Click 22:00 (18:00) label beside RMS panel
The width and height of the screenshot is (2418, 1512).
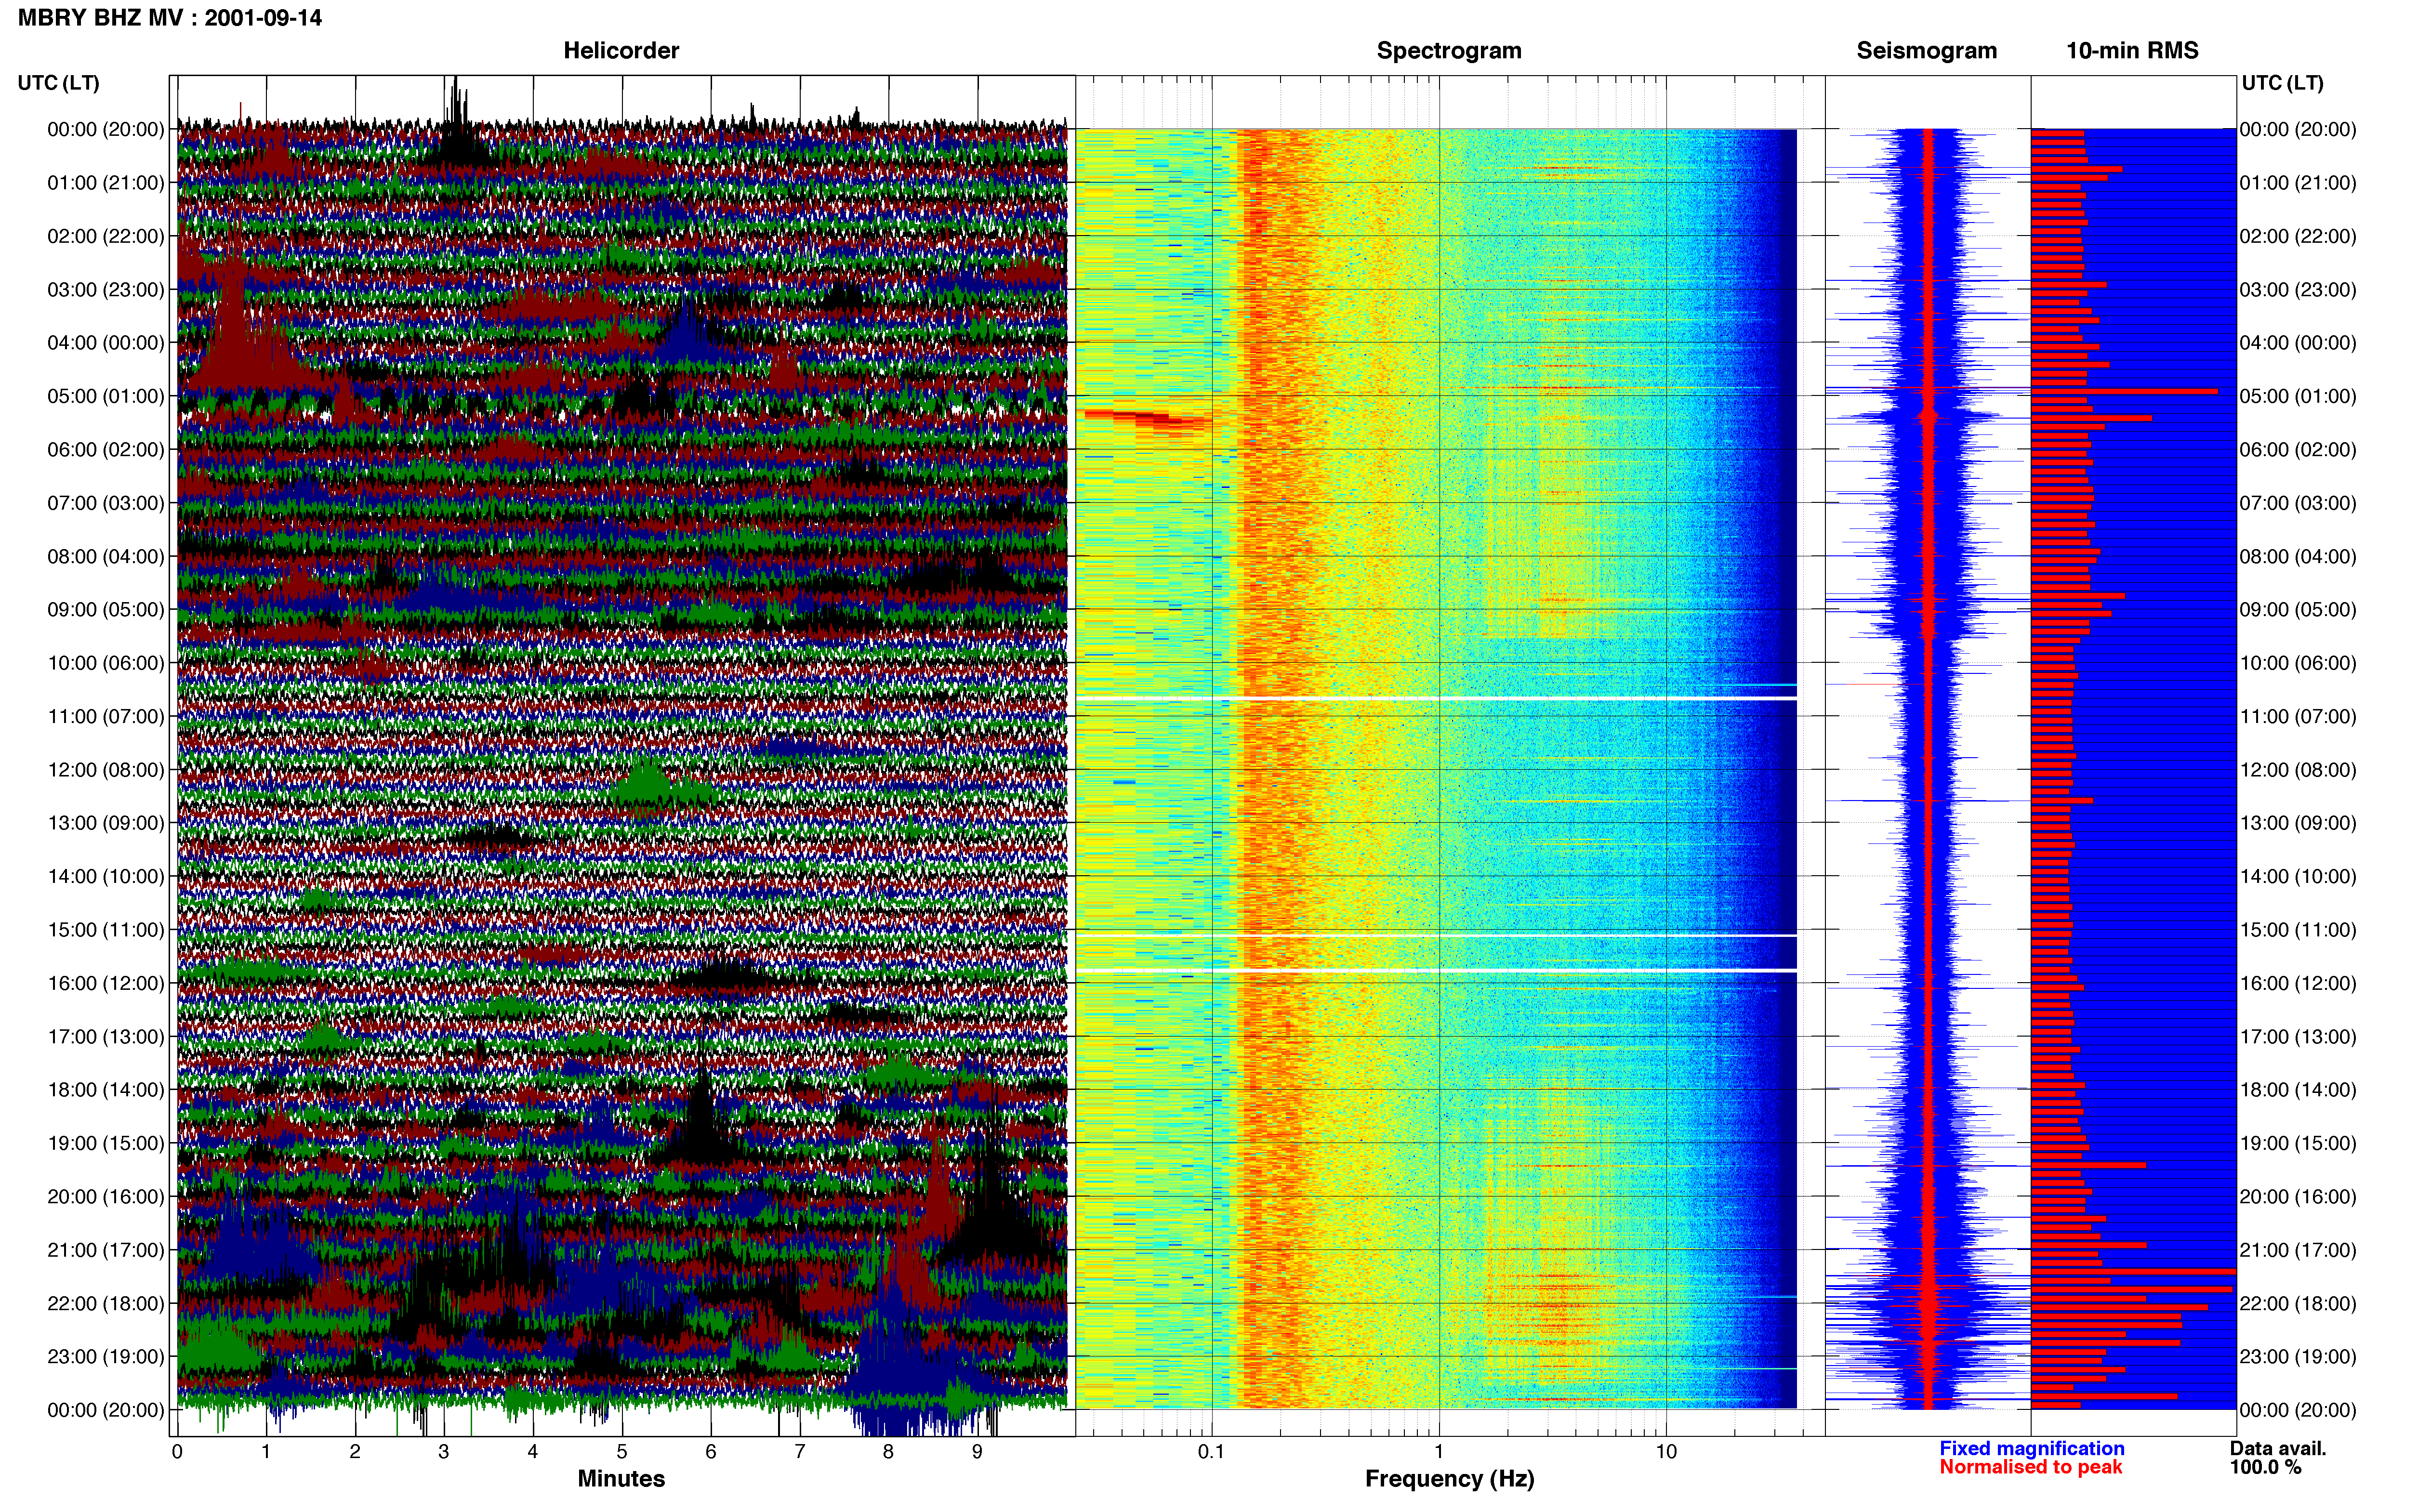click(2298, 1304)
